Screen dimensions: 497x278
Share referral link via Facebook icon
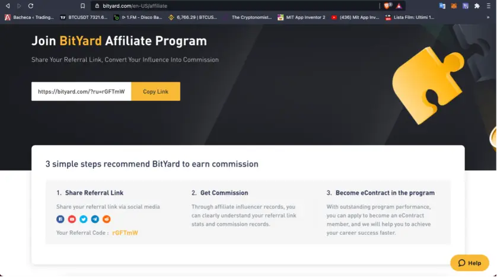(x=60, y=219)
